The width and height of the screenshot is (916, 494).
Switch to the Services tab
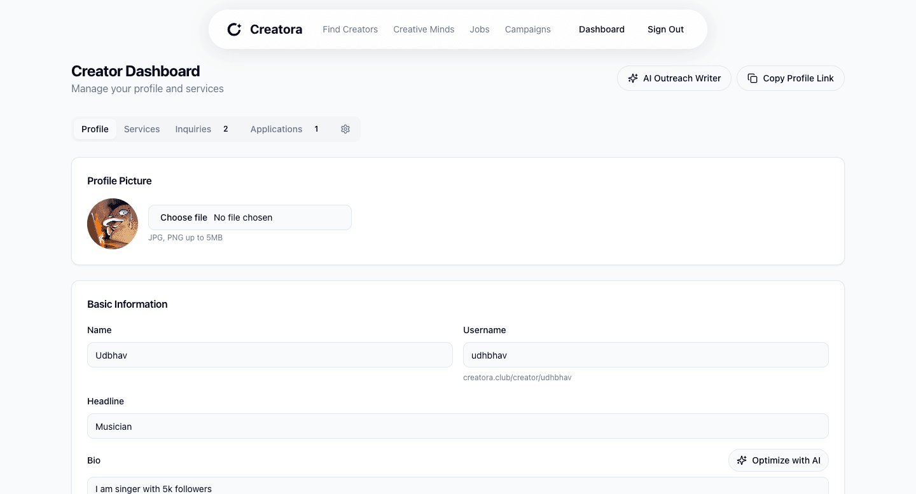coord(142,129)
